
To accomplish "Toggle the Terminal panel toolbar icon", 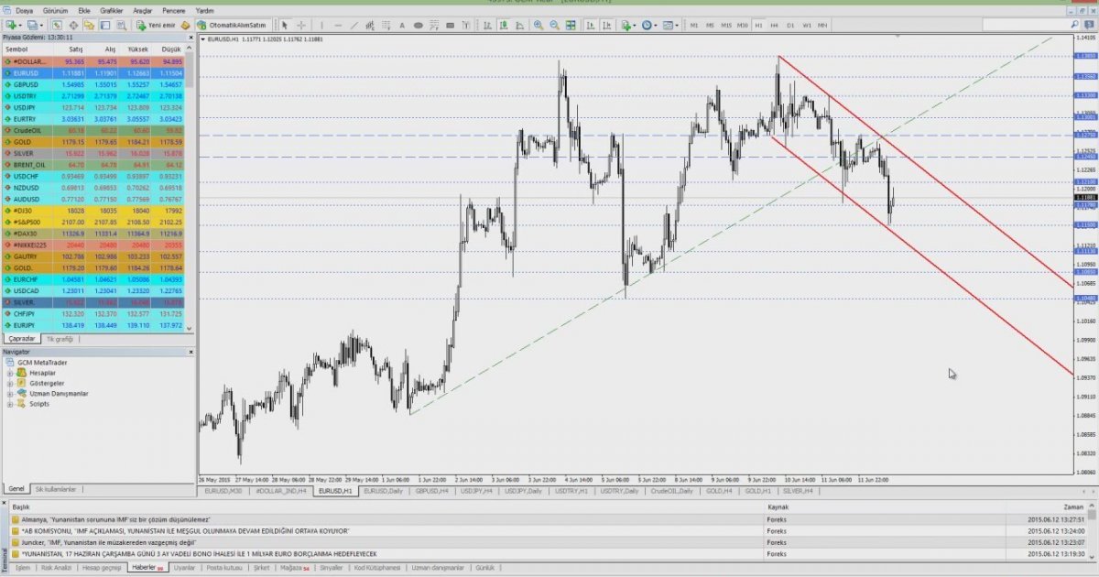I will click(105, 25).
